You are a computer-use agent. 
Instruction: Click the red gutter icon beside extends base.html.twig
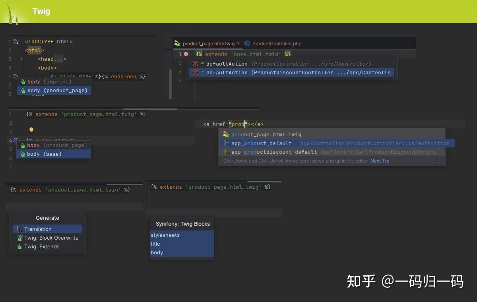(x=186, y=54)
